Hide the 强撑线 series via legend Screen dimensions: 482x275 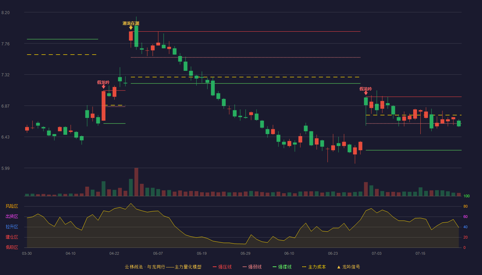click(282, 267)
